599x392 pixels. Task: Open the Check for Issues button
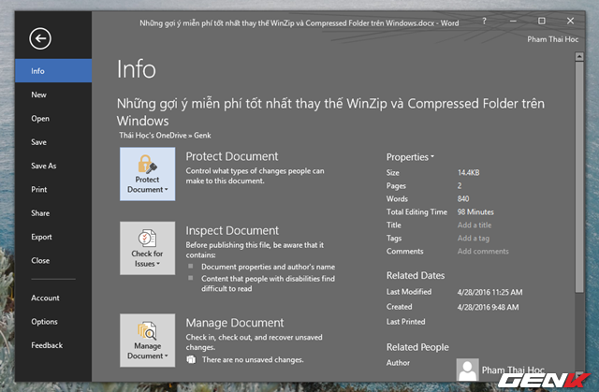(x=148, y=248)
